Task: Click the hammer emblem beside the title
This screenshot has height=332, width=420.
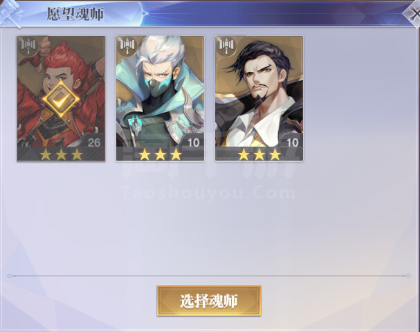Action: pos(12,14)
